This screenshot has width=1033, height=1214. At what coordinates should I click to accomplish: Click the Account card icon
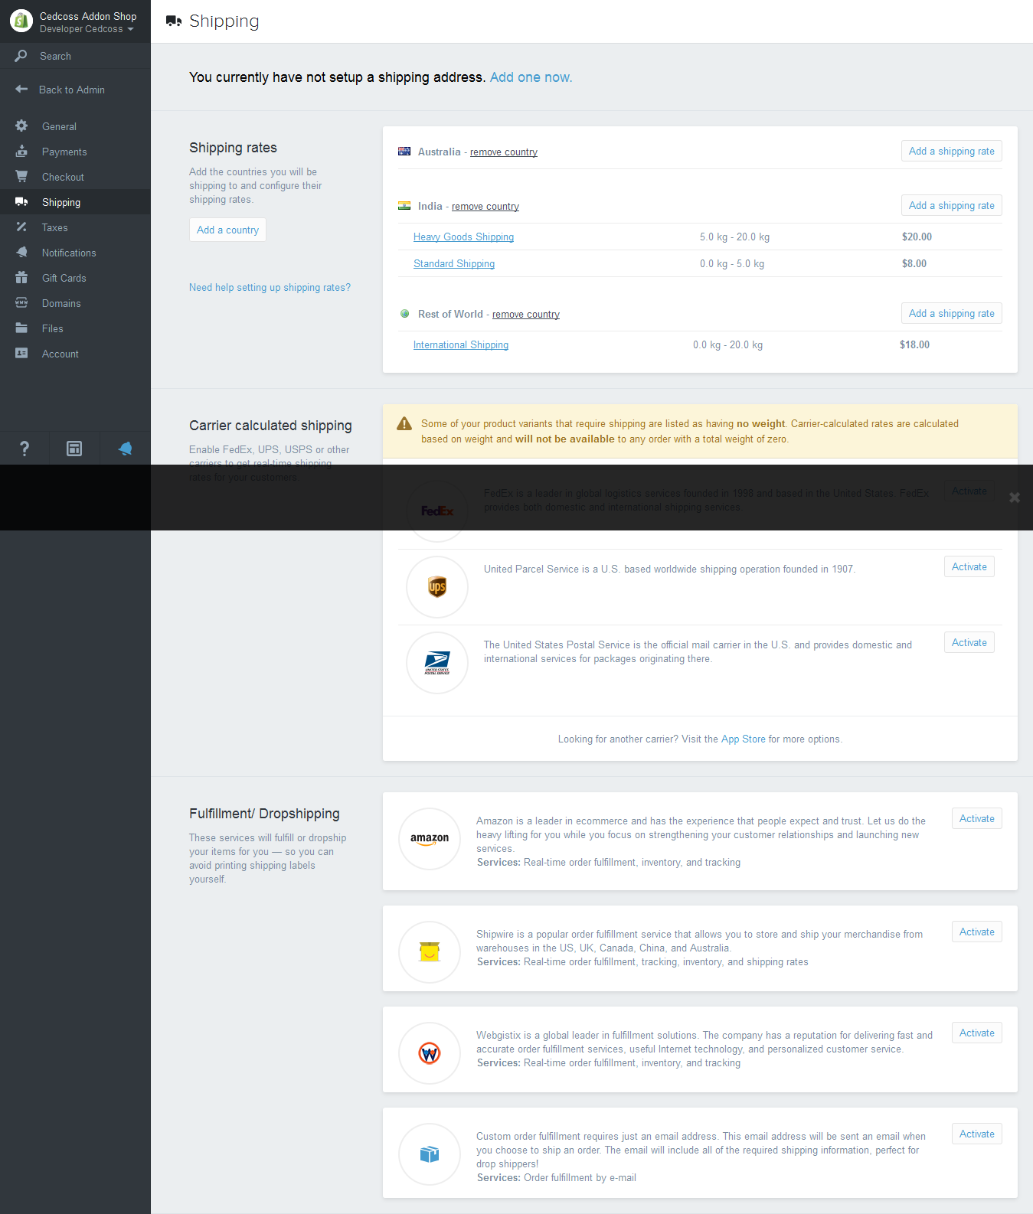[x=21, y=354]
